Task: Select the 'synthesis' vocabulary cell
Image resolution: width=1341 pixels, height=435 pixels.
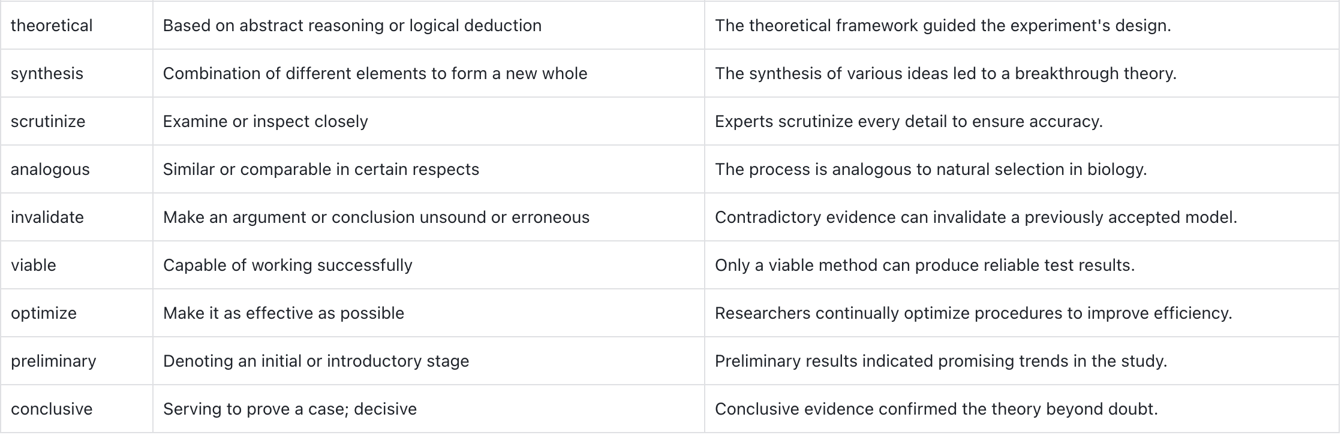Action: (x=77, y=73)
